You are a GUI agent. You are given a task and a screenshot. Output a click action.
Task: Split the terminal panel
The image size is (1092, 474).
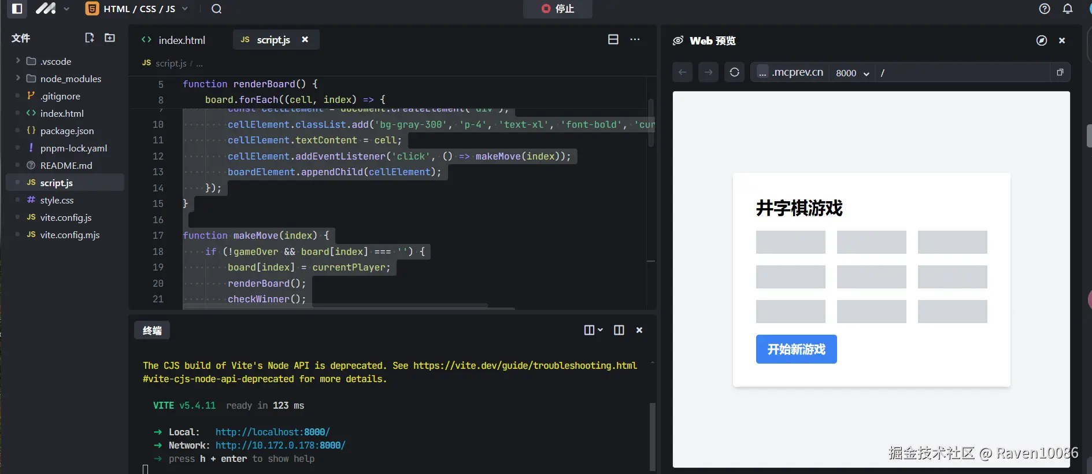[619, 330]
